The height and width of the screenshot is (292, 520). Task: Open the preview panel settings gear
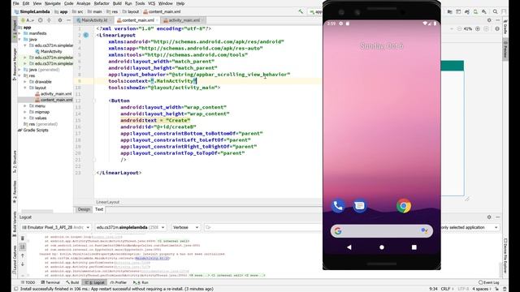point(489,20)
